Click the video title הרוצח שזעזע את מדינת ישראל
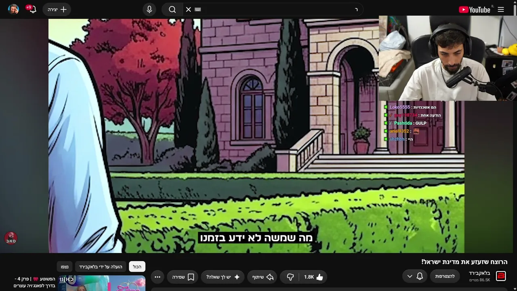517x291 pixels. point(464,262)
